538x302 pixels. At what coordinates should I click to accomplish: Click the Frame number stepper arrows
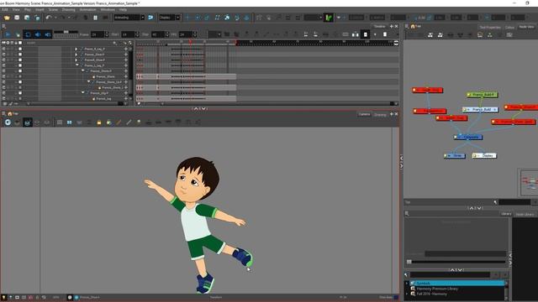point(107,34)
